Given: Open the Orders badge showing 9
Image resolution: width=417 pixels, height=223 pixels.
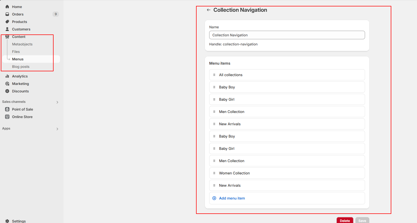Looking at the screenshot, I should pyautogui.click(x=56, y=14).
